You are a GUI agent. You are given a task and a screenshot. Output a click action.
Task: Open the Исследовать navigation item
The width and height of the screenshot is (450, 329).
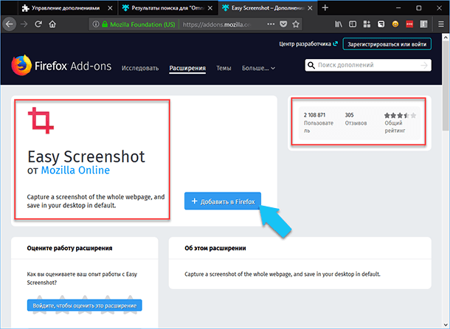[x=140, y=68]
